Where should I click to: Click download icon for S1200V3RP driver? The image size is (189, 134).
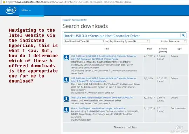[66, 99]
